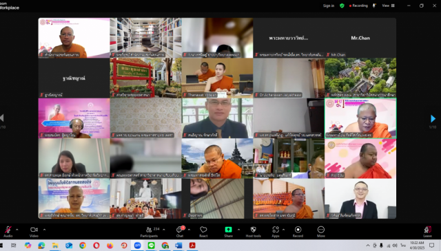Viewport: 441px width, 251px height.
Task: Click the green Share screen icon
Action: point(228,230)
